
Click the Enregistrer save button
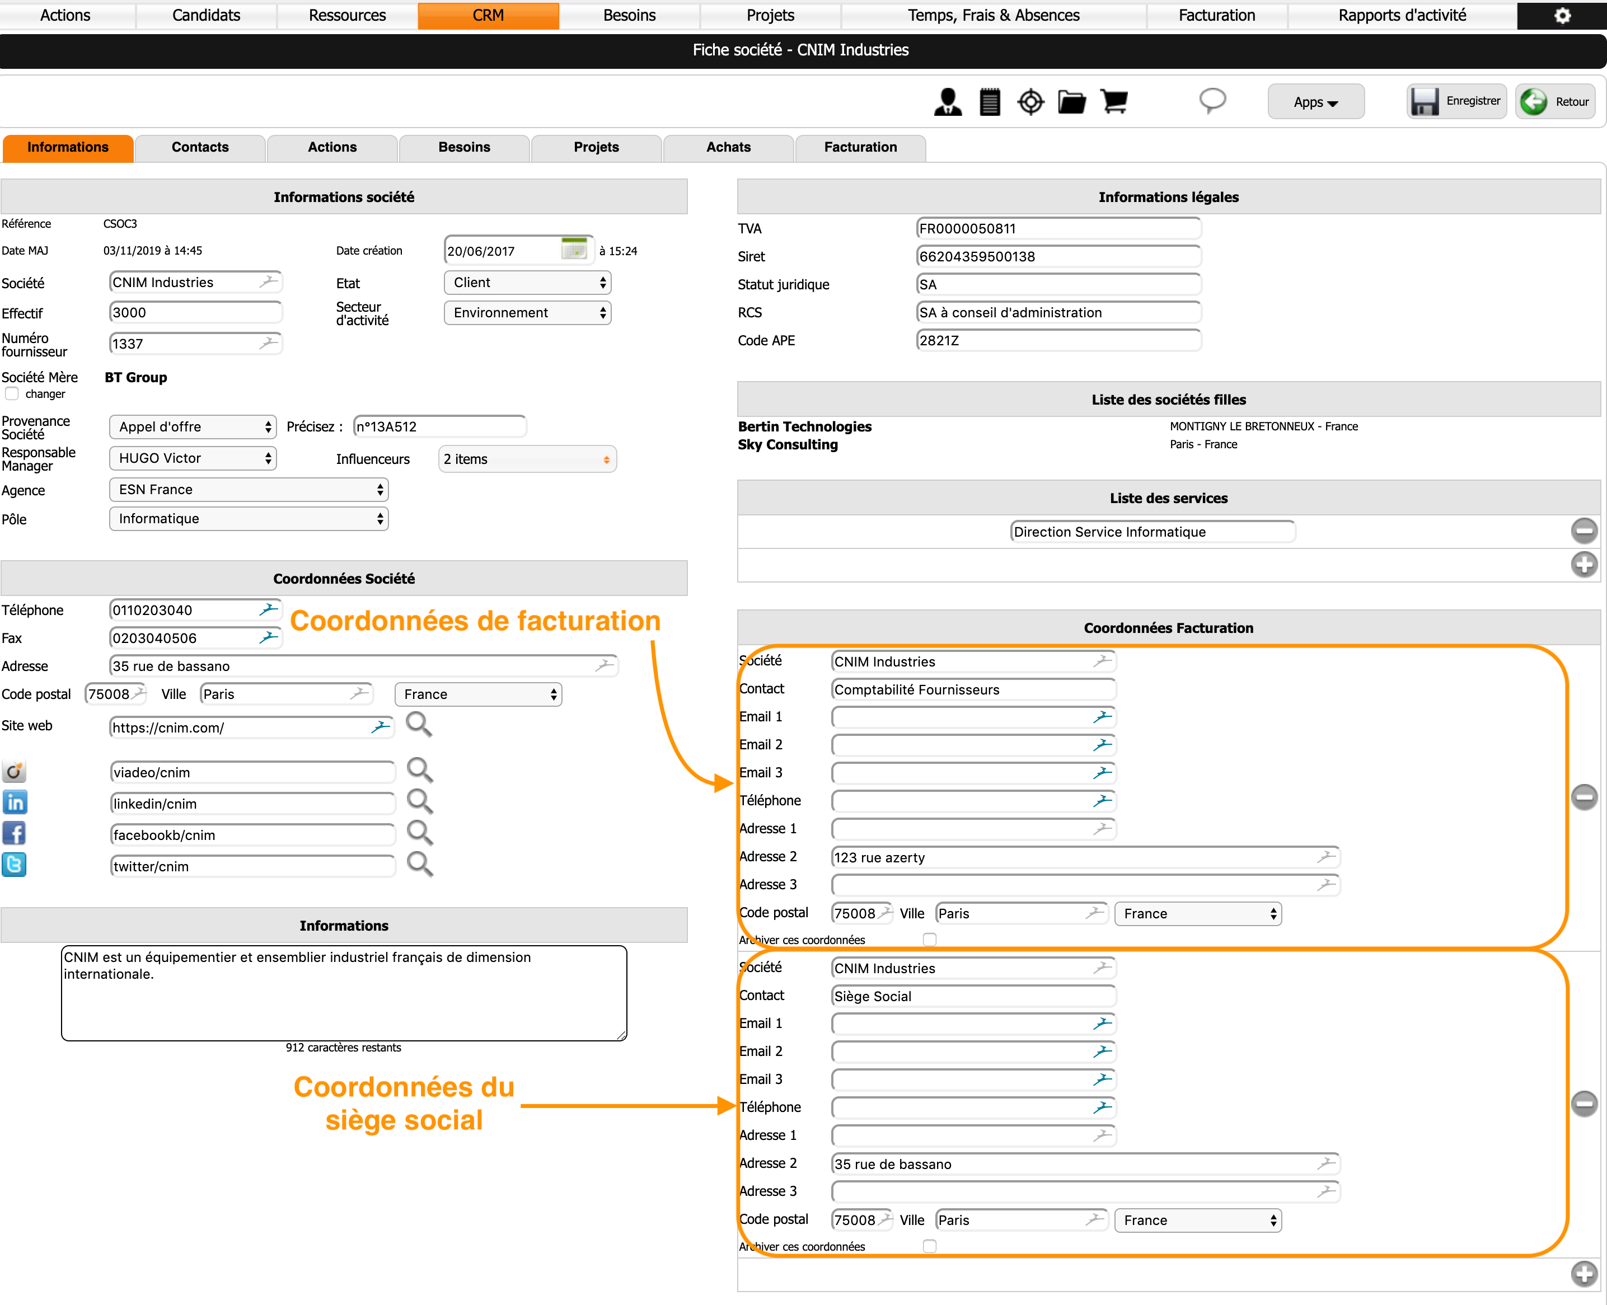1456,101
